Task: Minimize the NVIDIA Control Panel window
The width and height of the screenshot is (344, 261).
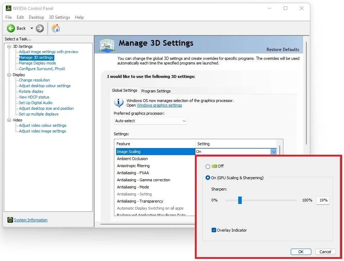Action: coord(269,8)
